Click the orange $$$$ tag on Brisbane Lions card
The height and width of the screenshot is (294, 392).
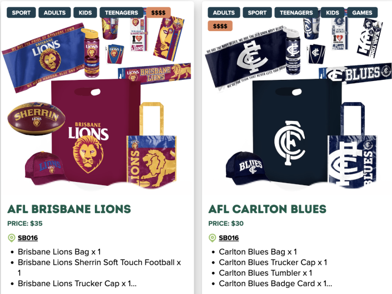pos(158,13)
